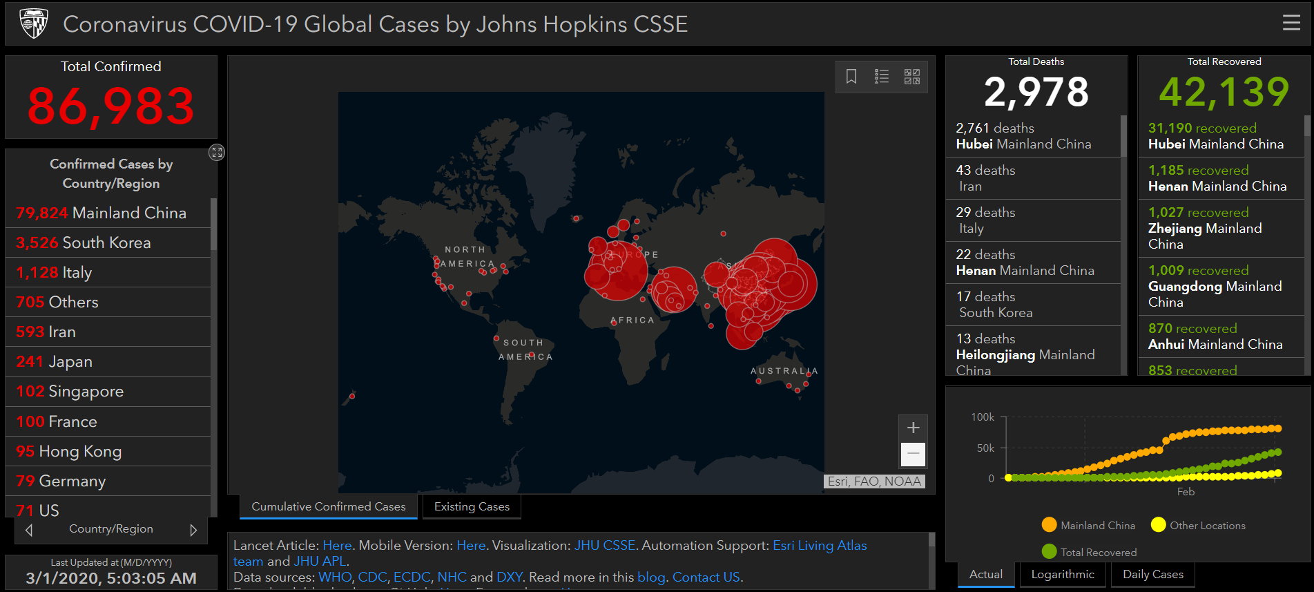This screenshot has width=1314, height=592.
Task: Open the JHU APL link
Action: click(320, 561)
